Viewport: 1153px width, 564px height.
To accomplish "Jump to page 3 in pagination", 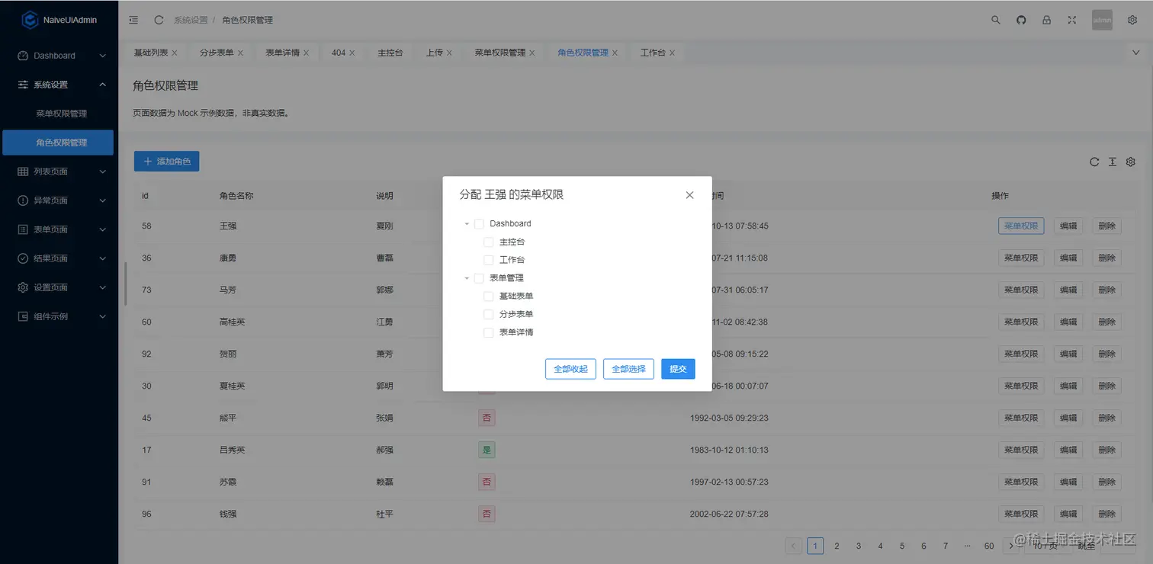I will tap(859, 546).
